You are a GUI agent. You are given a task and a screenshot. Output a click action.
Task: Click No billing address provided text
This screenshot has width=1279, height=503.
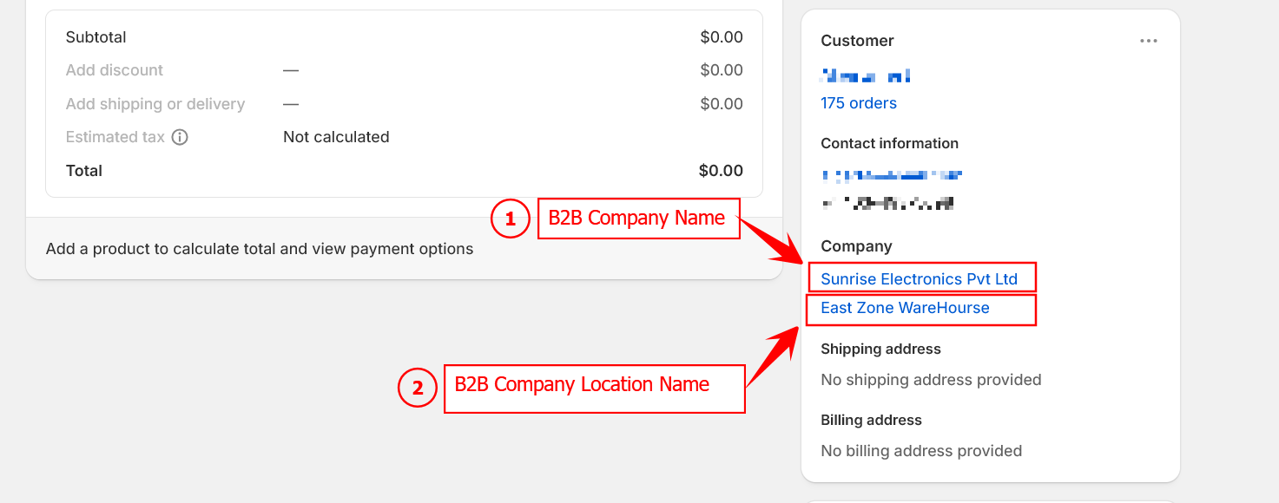point(921,451)
